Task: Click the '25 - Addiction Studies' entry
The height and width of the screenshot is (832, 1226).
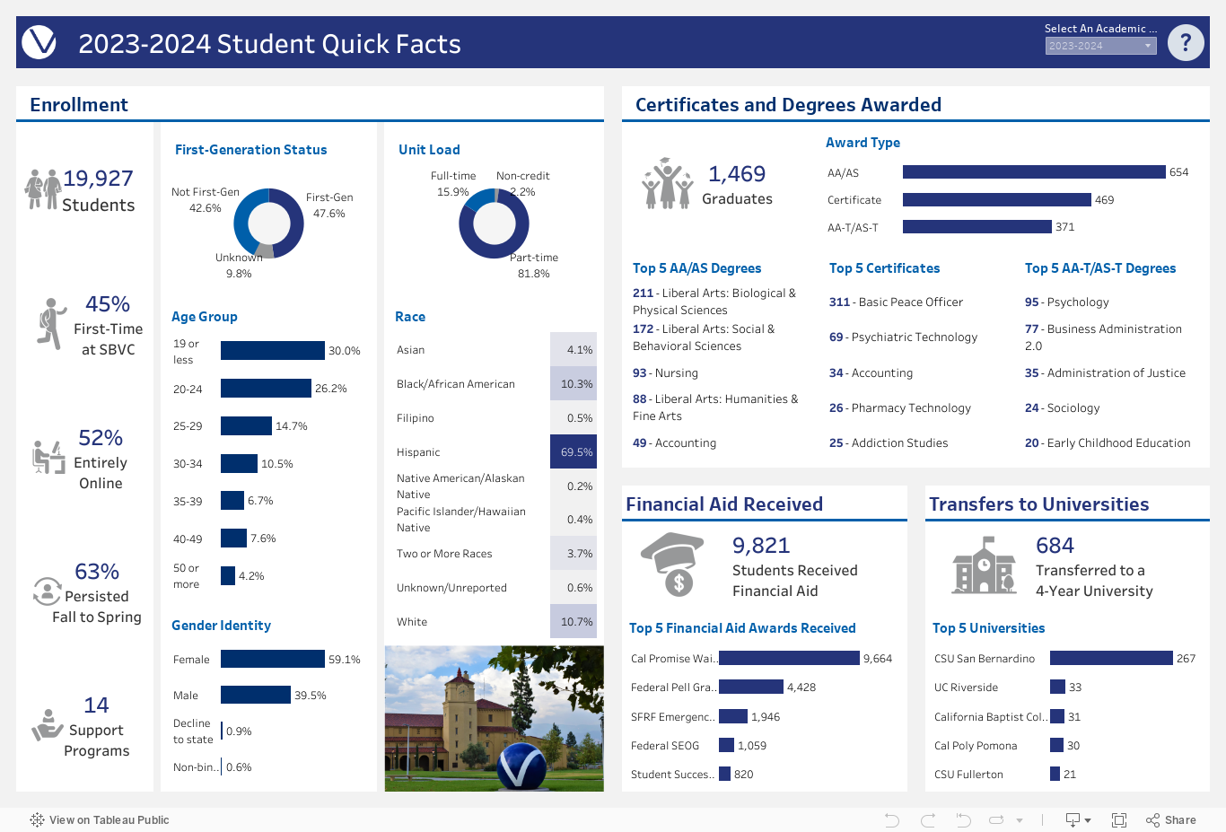Action: pos(889,443)
